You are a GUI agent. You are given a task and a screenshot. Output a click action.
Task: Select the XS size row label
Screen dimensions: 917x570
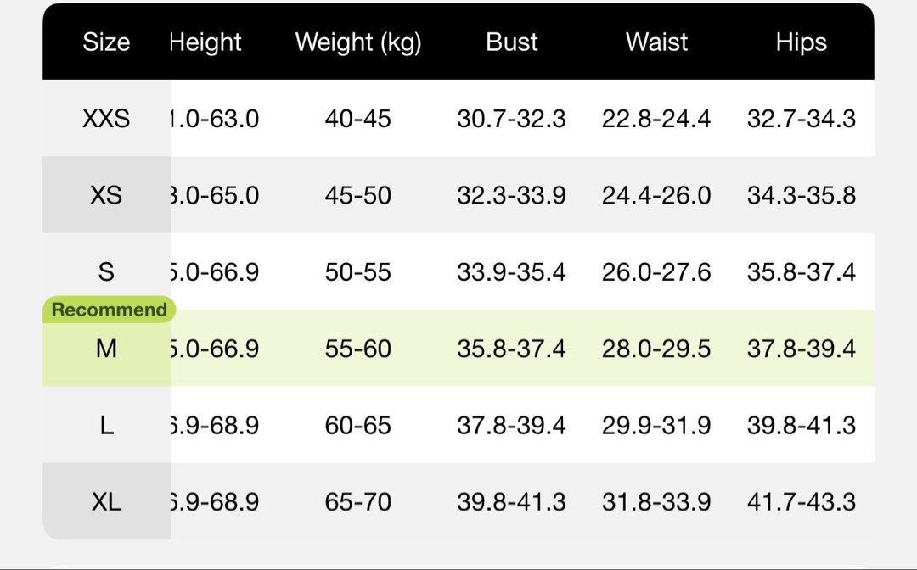pyautogui.click(x=106, y=195)
